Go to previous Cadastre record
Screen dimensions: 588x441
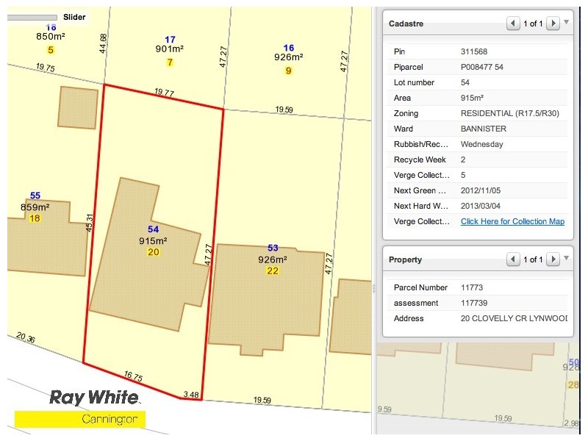point(512,24)
